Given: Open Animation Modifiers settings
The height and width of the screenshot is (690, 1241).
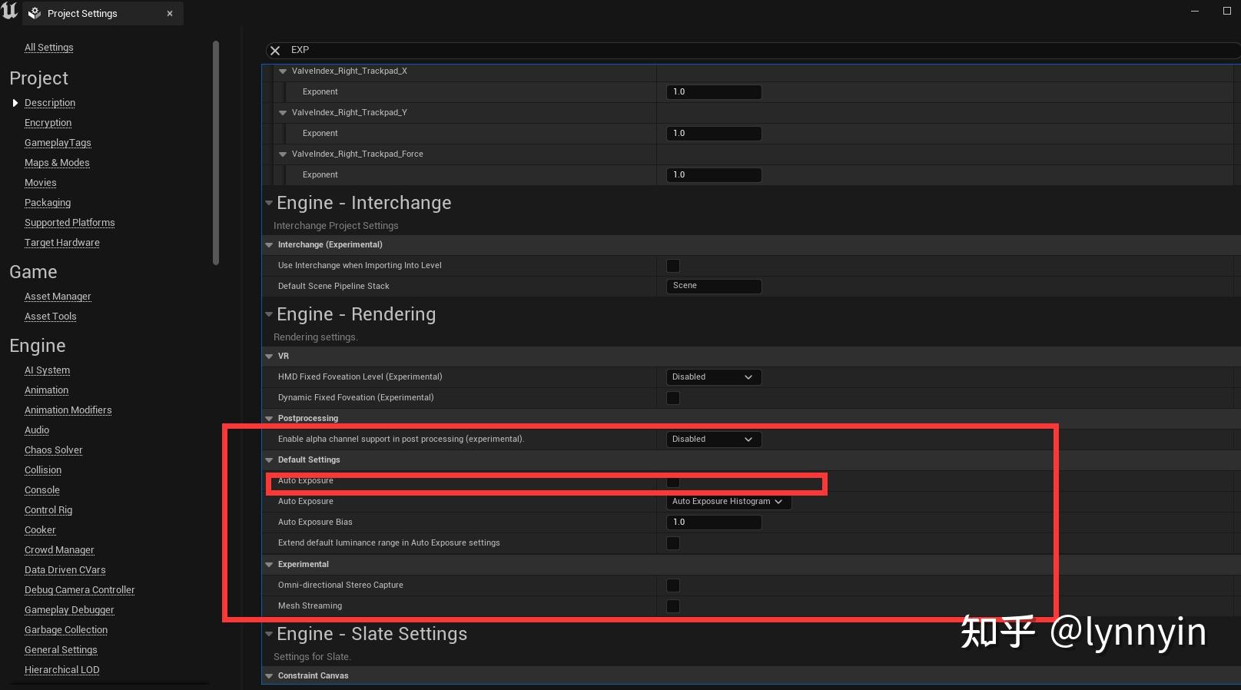Looking at the screenshot, I should tap(68, 410).
